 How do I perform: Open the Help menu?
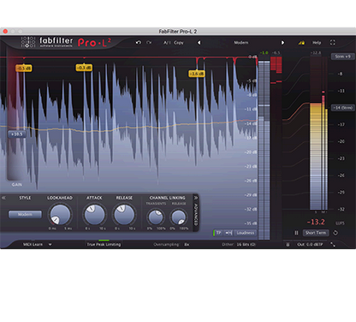point(317,43)
